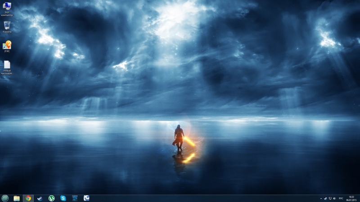Select the 2GIS desktop shortcut
The height and width of the screenshot is (202, 360).
[x=7, y=47]
